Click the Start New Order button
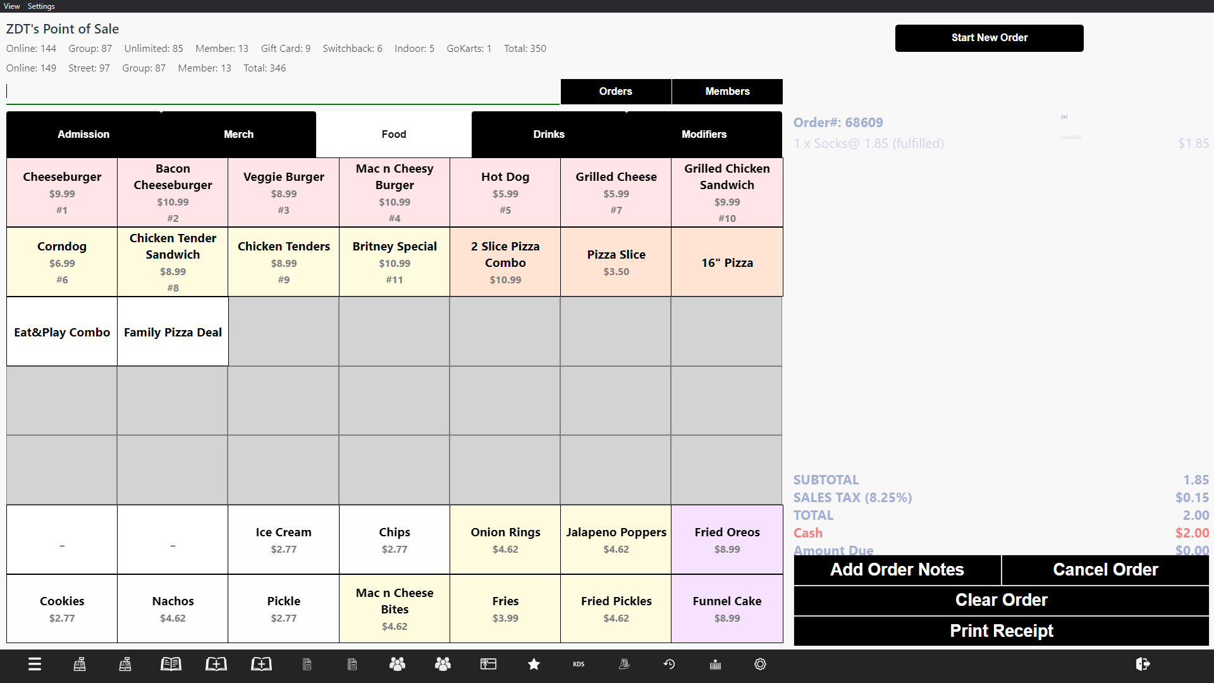The height and width of the screenshot is (683, 1214). (989, 38)
